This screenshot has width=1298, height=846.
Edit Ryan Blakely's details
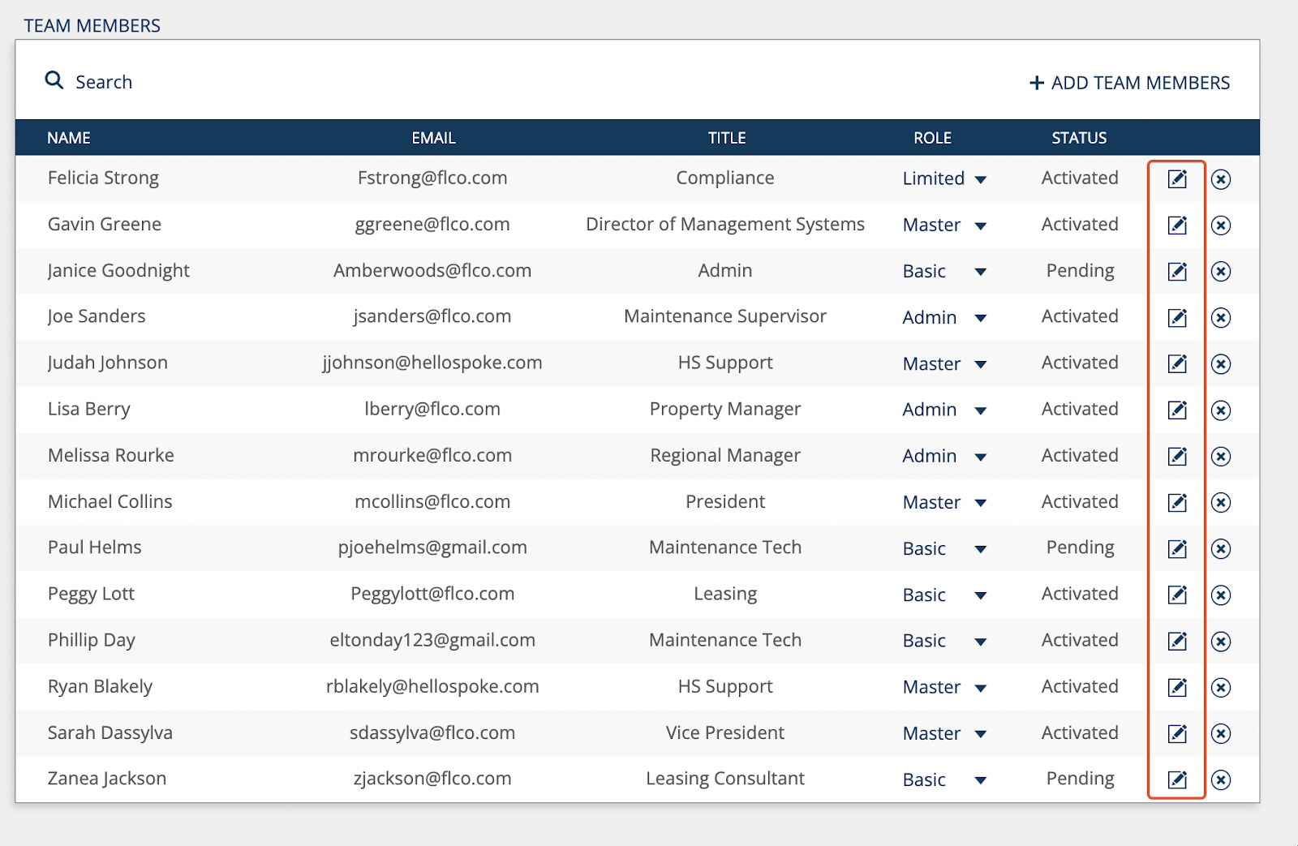point(1177,687)
